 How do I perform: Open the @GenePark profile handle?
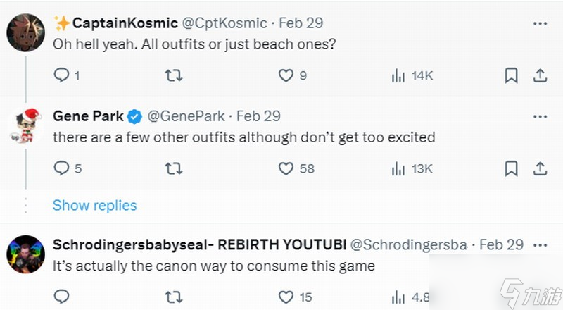click(186, 116)
